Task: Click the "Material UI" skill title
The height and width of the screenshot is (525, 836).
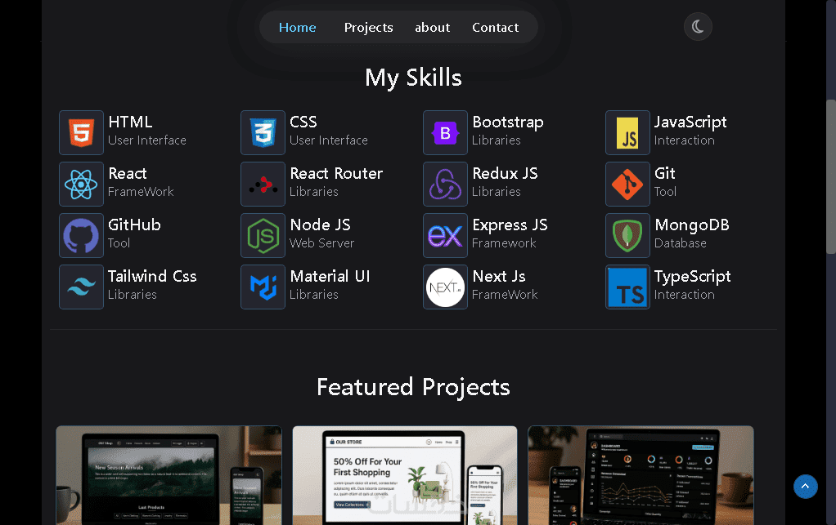Action: click(x=330, y=277)
